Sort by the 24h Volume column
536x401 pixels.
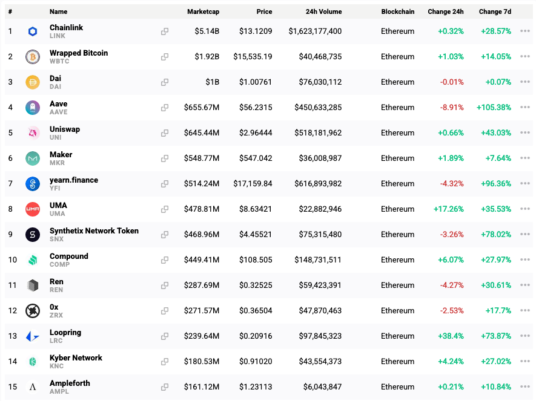tap(323, 11)
